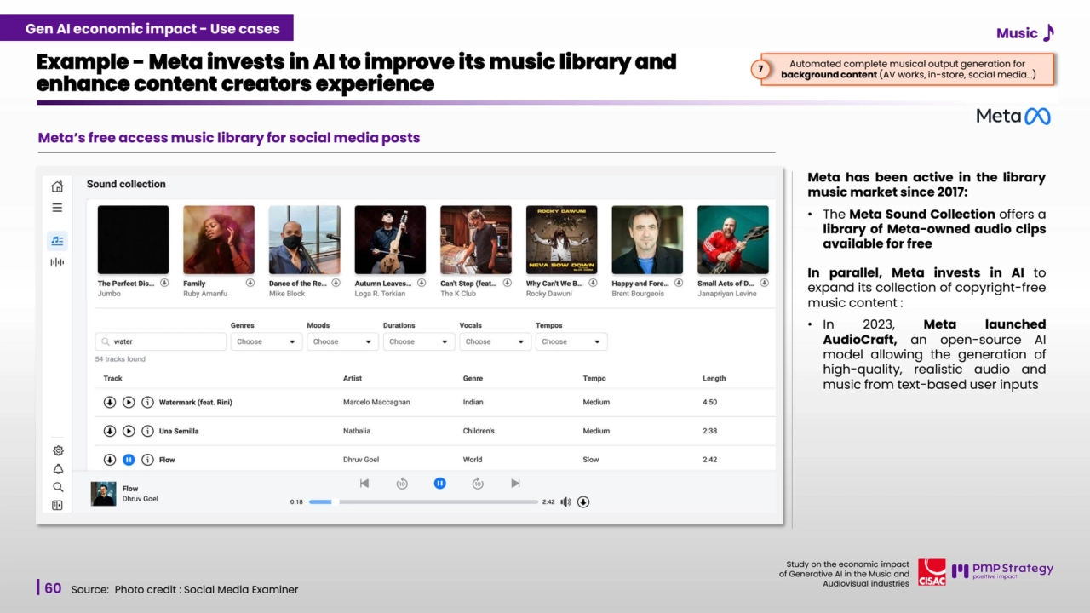Pause the Flow track in its row

(x=129, y=460)
